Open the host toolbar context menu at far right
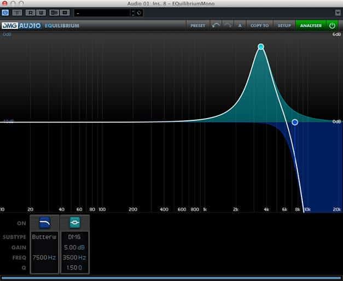Screen dimensions: 343x281 (338, 13)
